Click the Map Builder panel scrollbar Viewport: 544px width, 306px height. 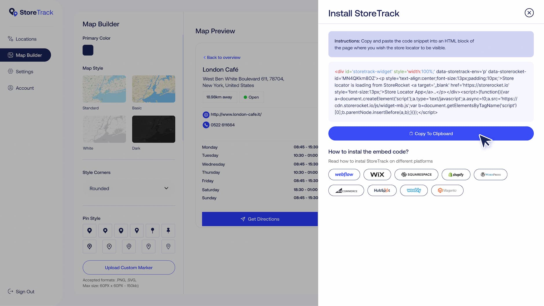point(183,88)
